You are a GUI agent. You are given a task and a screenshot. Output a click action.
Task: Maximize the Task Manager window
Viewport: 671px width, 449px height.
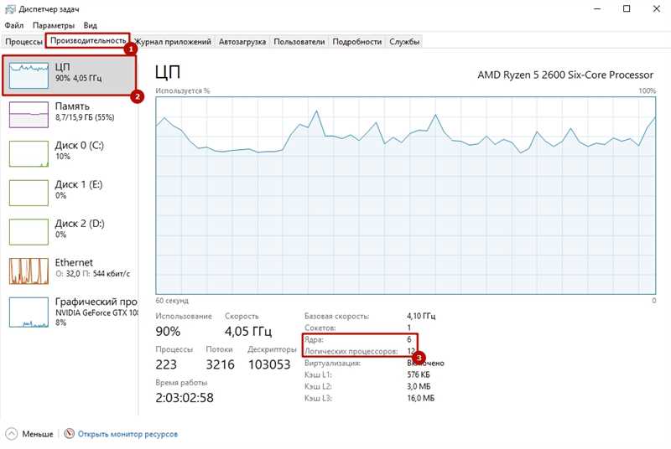point(627,9)
